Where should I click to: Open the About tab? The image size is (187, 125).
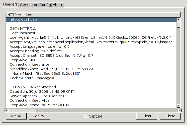58,5
